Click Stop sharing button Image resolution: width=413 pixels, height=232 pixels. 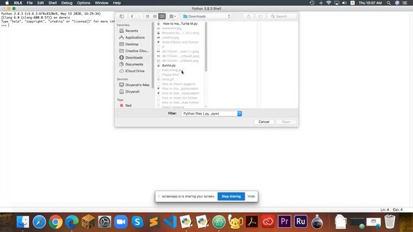coord(231,197)
